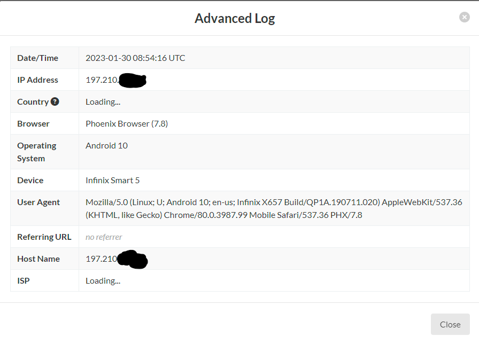Click the Close button
Image resolution: width=479 pixels, height=344 pixels.
point(450,324)
